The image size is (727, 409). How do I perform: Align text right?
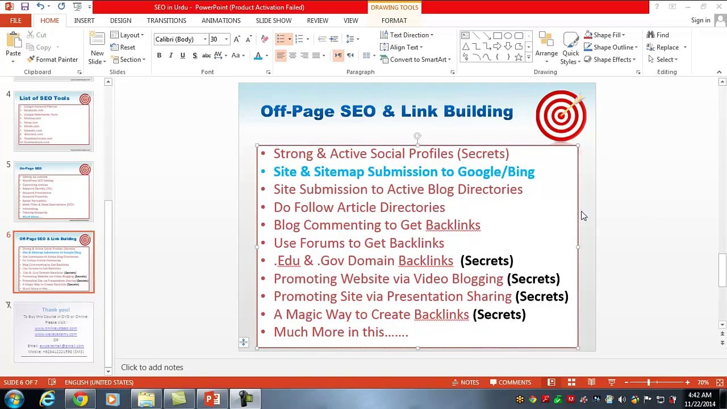[304, 55]
